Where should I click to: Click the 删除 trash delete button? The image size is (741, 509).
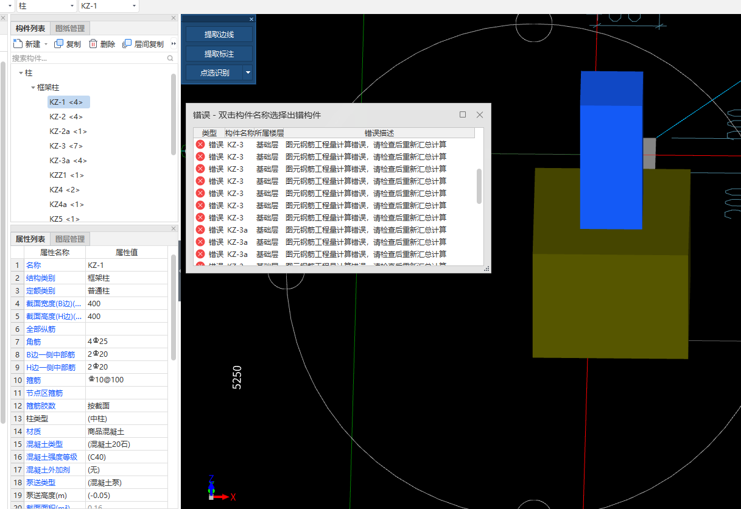102,44
